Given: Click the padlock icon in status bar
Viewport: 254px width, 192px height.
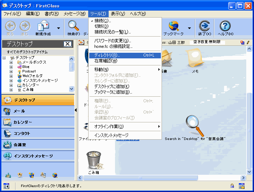Looking at the screenshot, I should pyautogui.click(x=232, y=186).
